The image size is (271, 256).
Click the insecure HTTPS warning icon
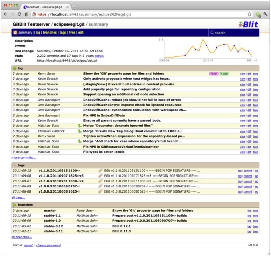35,14
